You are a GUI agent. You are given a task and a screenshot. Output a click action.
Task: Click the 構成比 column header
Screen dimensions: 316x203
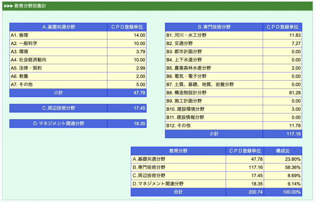(x=283, y=151)
